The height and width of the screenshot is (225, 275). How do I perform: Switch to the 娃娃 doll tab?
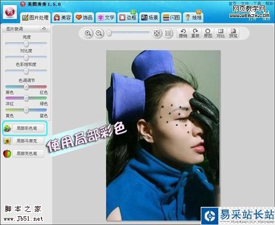[193, 18]
